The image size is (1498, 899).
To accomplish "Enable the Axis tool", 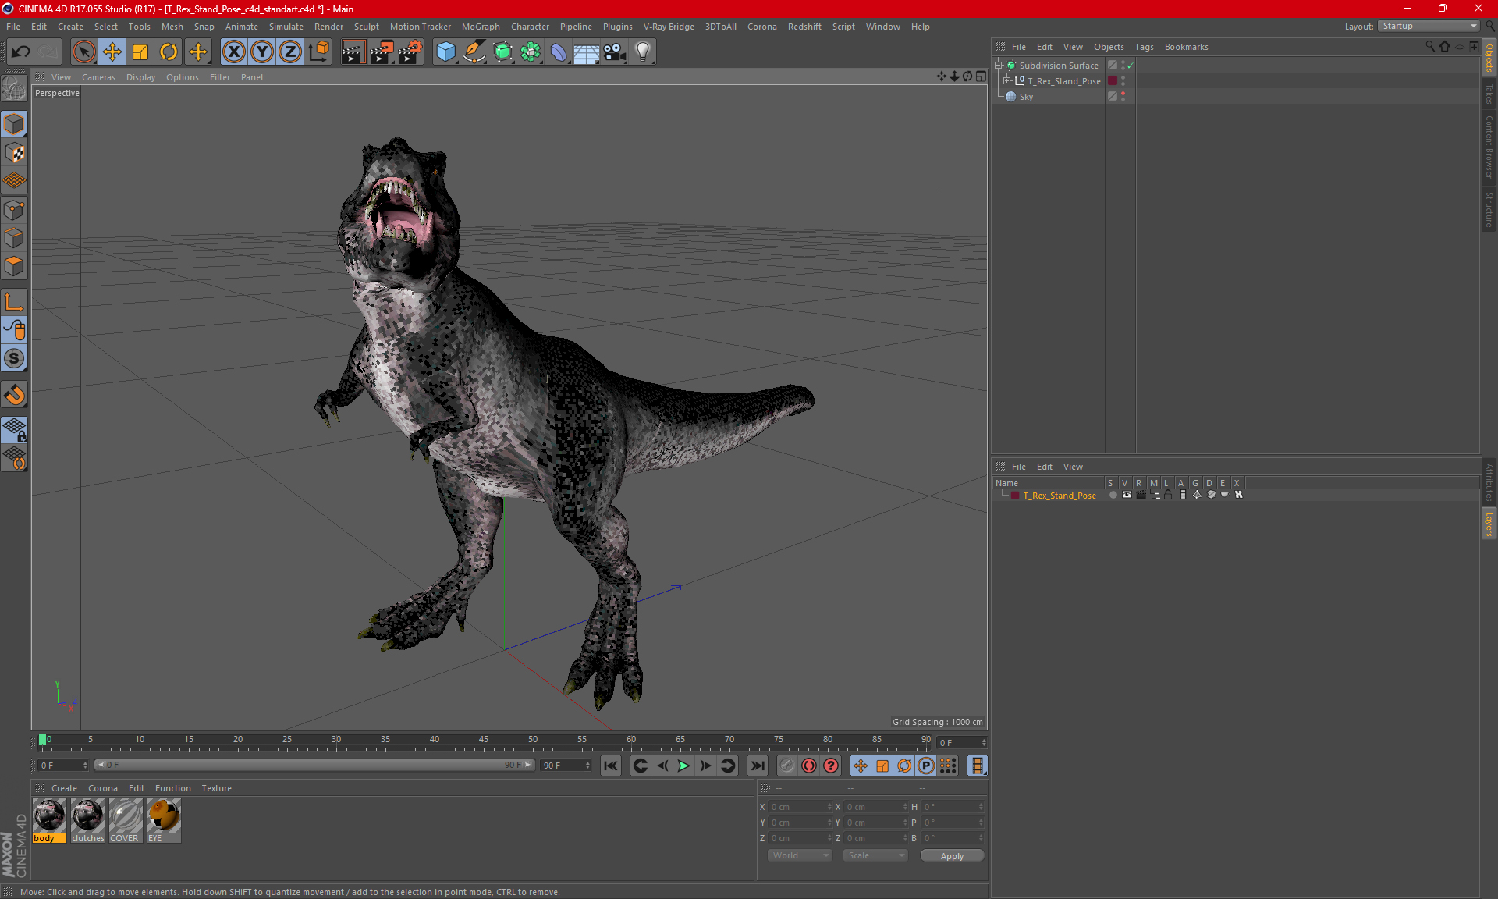I will click(x=14, y=302).
